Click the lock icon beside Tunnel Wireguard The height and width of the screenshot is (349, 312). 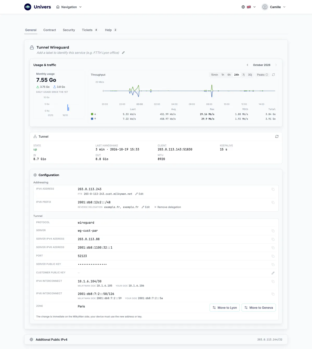point(32,48)
